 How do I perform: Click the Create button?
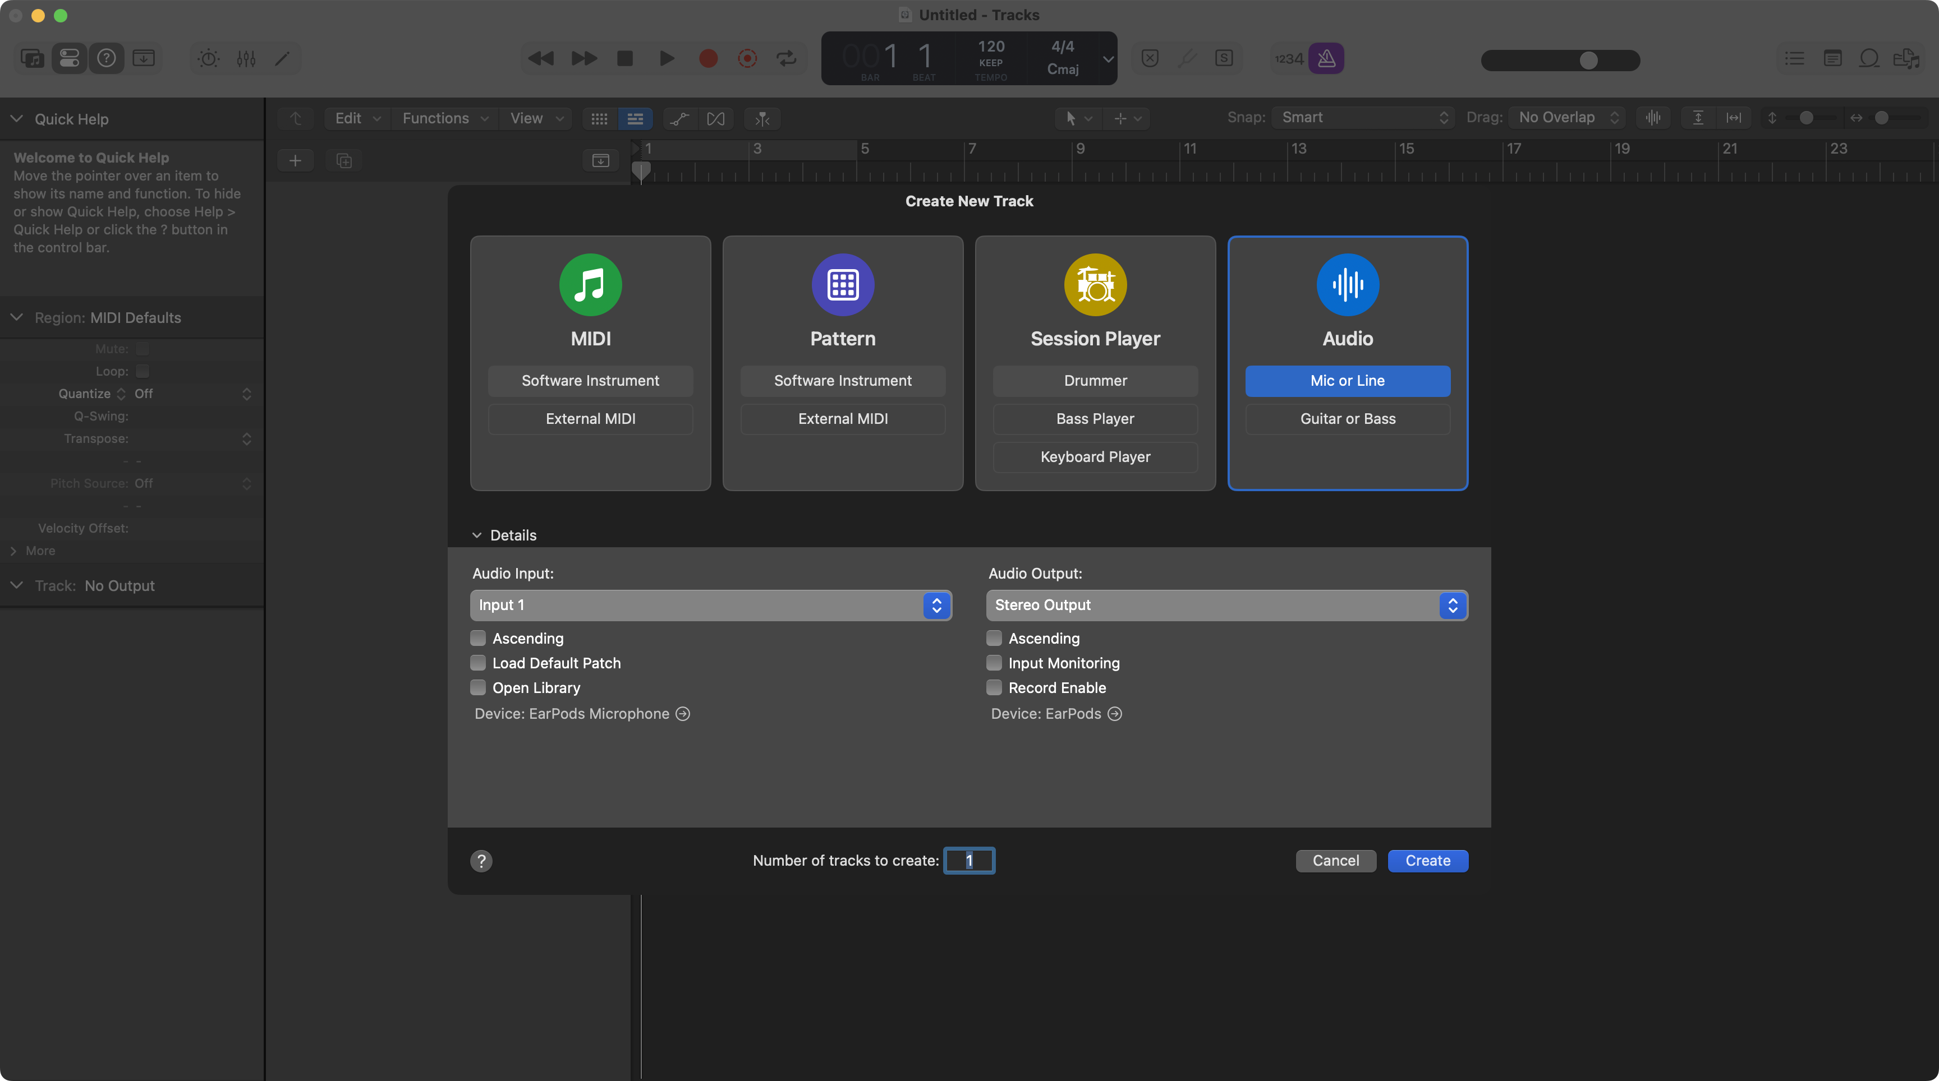pyautogui.click(x=1427, y=861)
